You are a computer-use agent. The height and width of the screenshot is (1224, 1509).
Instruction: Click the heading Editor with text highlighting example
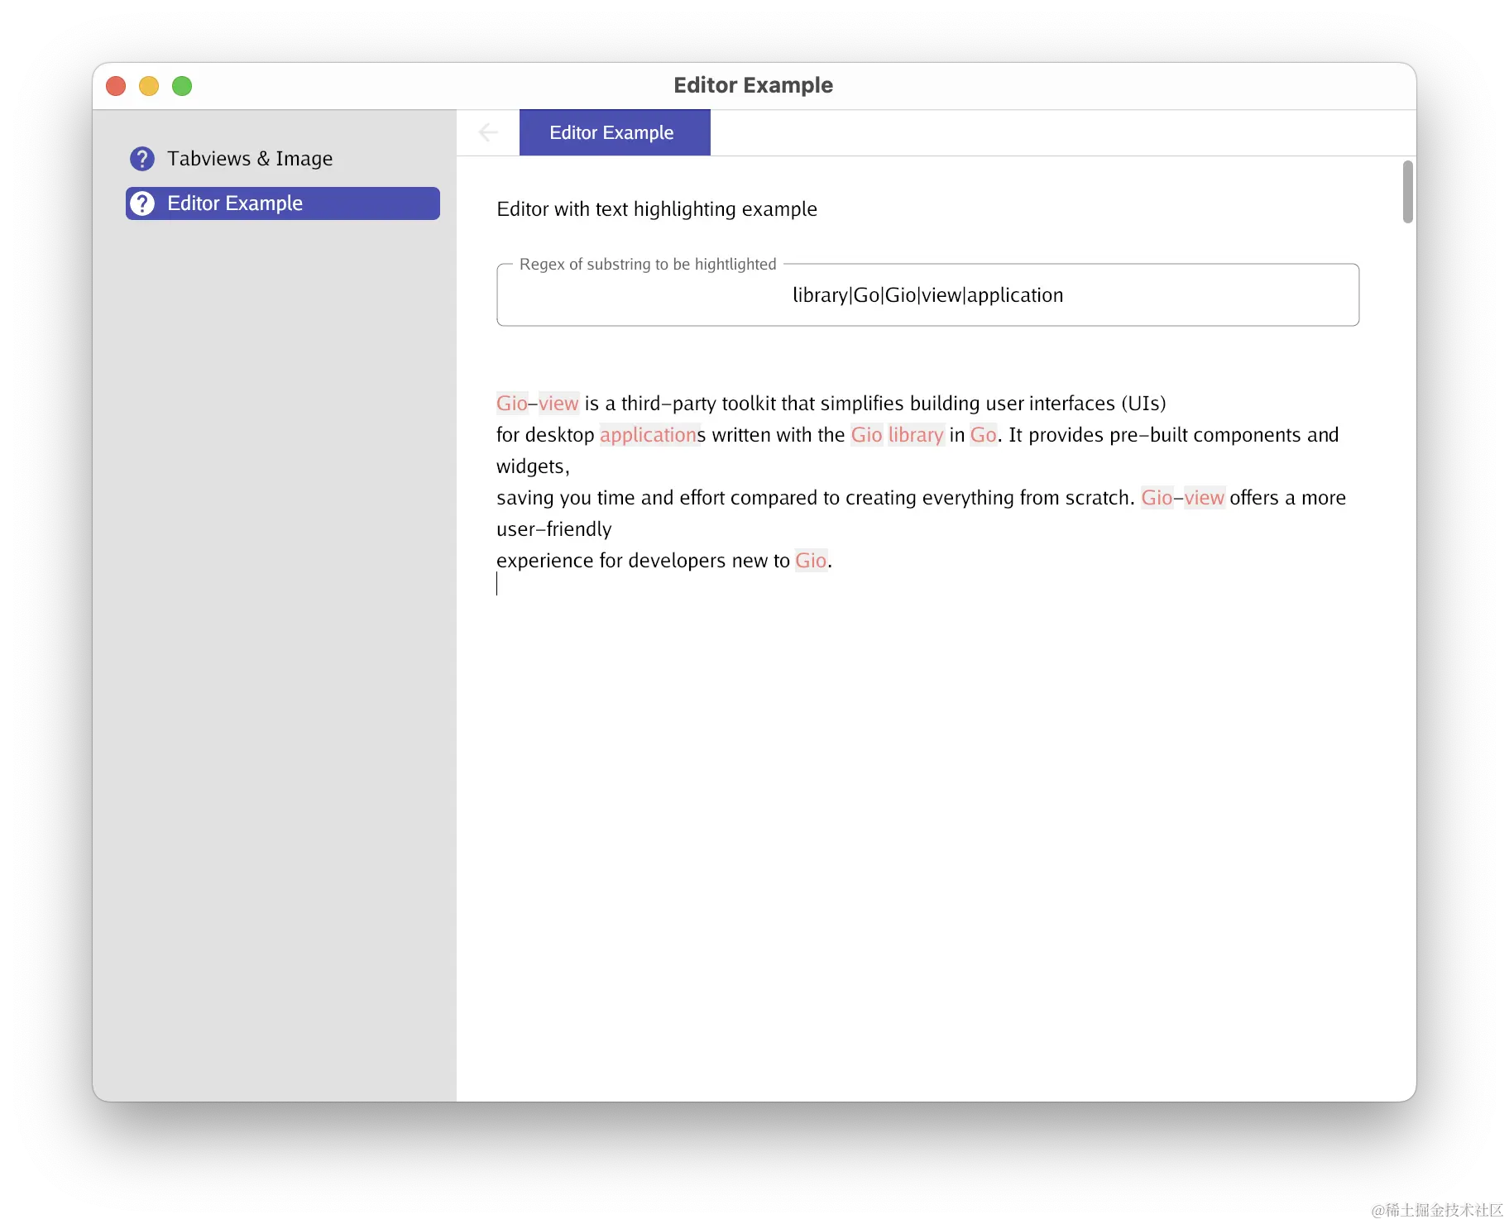[x=656, y=208]
